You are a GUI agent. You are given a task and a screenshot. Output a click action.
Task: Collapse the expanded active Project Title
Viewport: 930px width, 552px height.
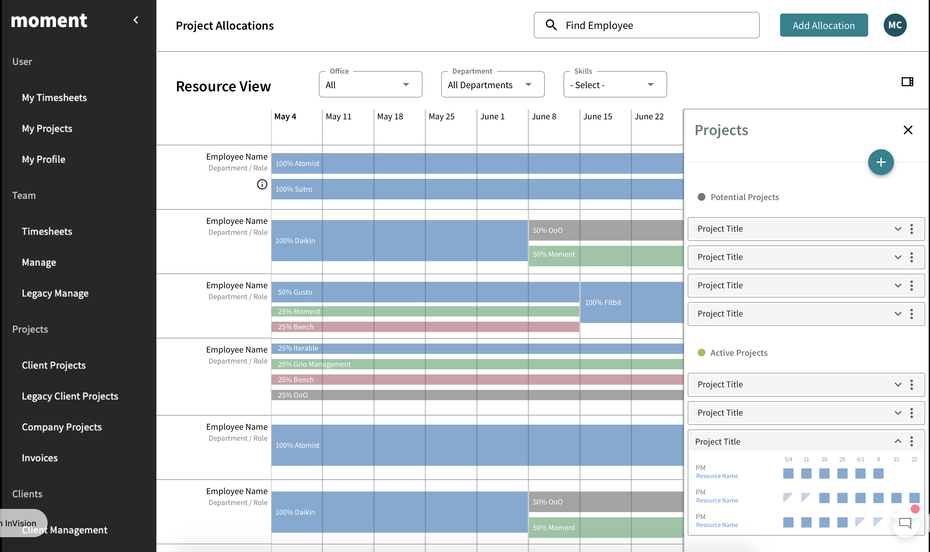click(x=897, y=441)
